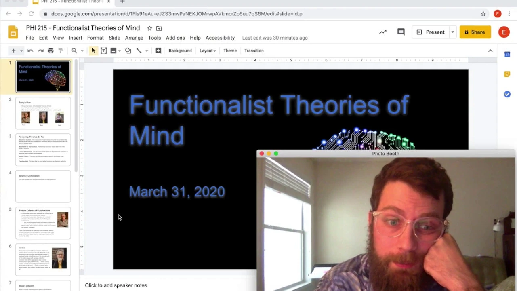
Task: Open the Edit menu
Action: [x=43, y=38]
